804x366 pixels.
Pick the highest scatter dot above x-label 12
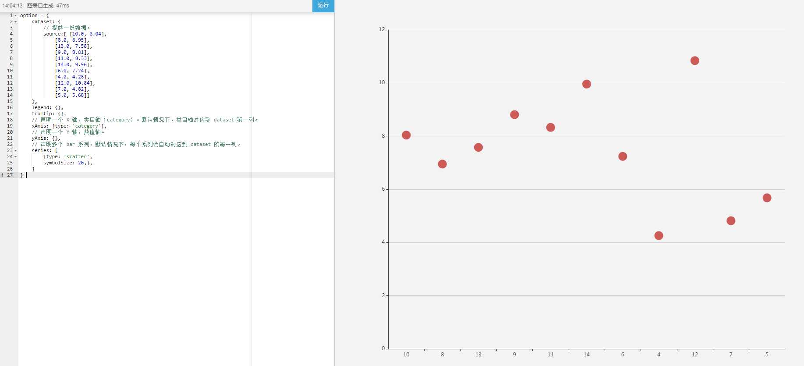coord(695,60)
